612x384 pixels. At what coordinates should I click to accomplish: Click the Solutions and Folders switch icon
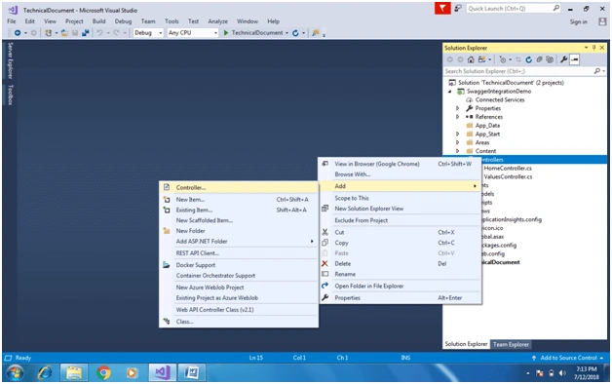[x=481, y=59]
